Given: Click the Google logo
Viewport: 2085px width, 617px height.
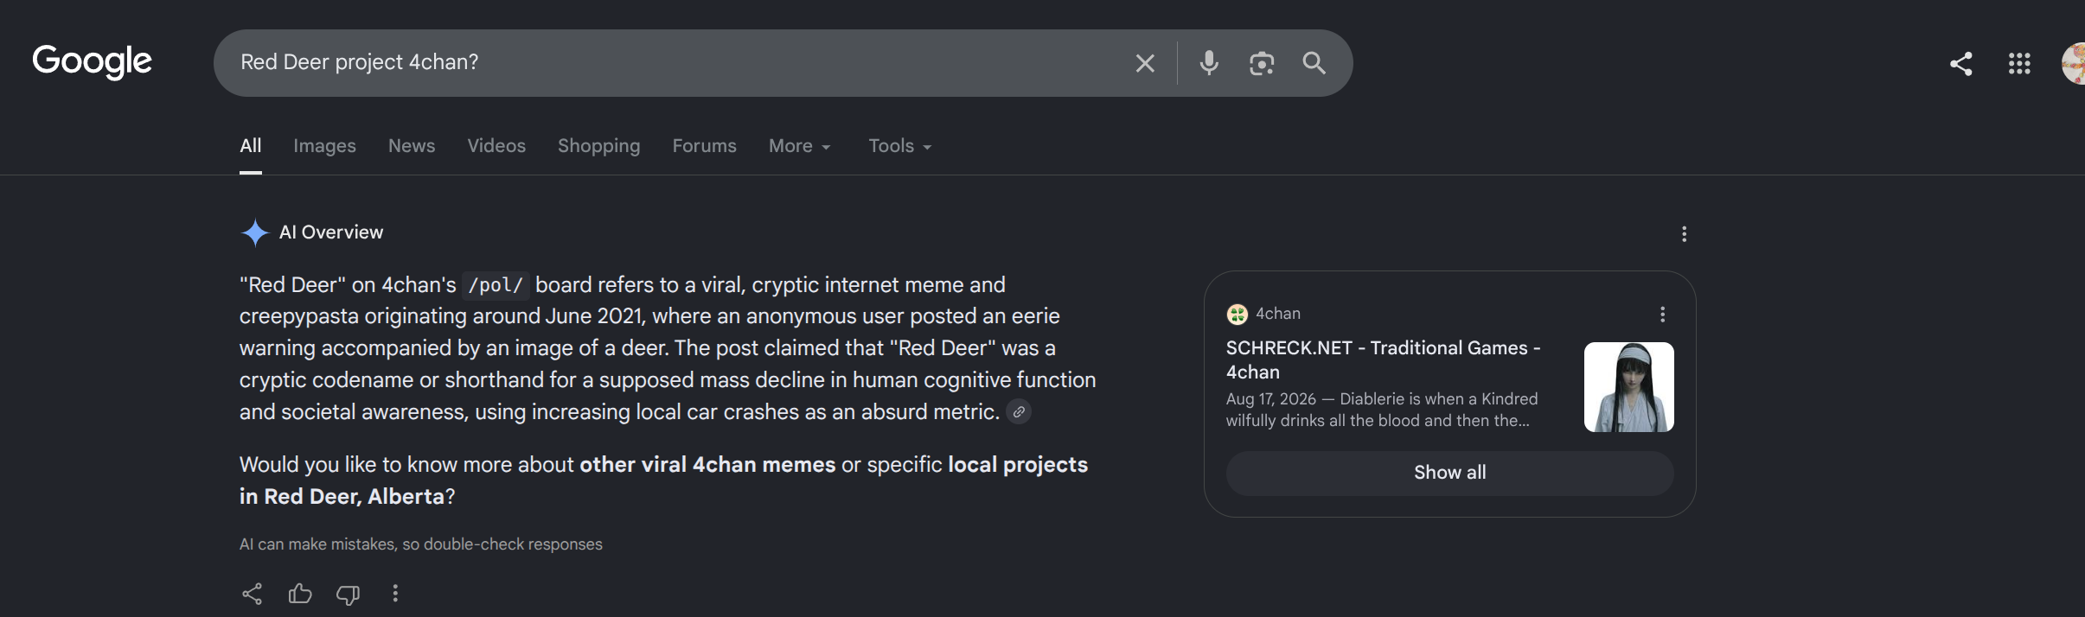Looking at the screenshot, I should [92, 61].
